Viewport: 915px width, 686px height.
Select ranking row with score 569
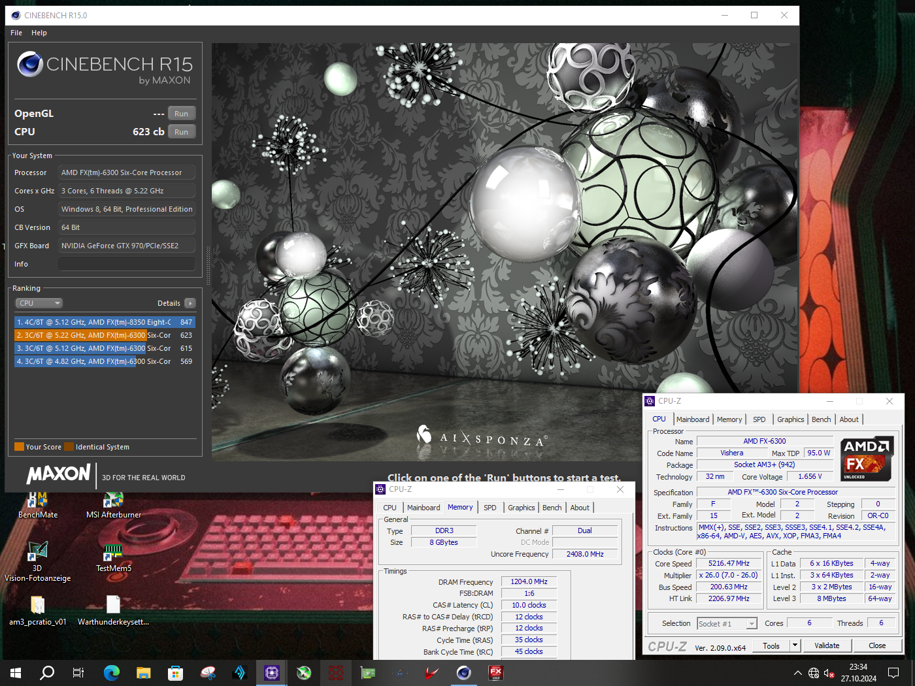tap(105, 361)
